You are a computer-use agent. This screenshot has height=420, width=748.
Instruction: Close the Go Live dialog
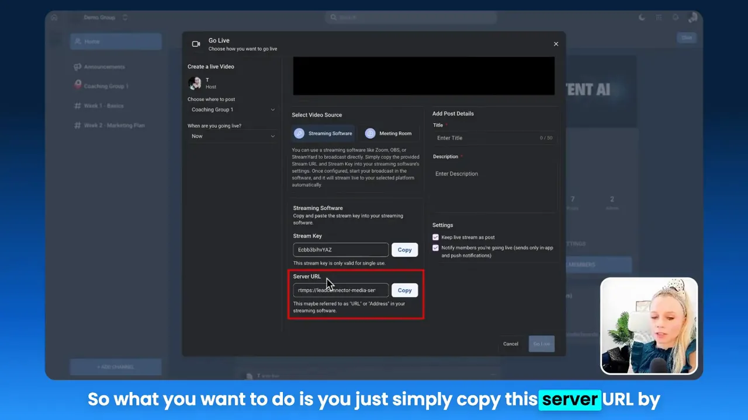click(556, 44)
